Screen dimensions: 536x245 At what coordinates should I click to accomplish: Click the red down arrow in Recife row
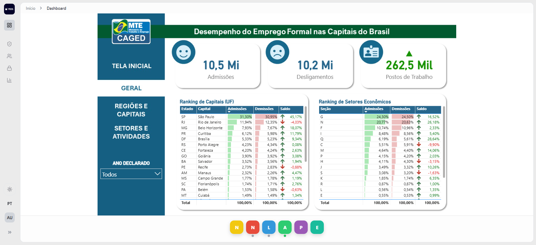point(283,167)
